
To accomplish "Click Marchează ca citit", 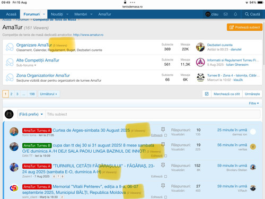I will [x=227, y=94].
